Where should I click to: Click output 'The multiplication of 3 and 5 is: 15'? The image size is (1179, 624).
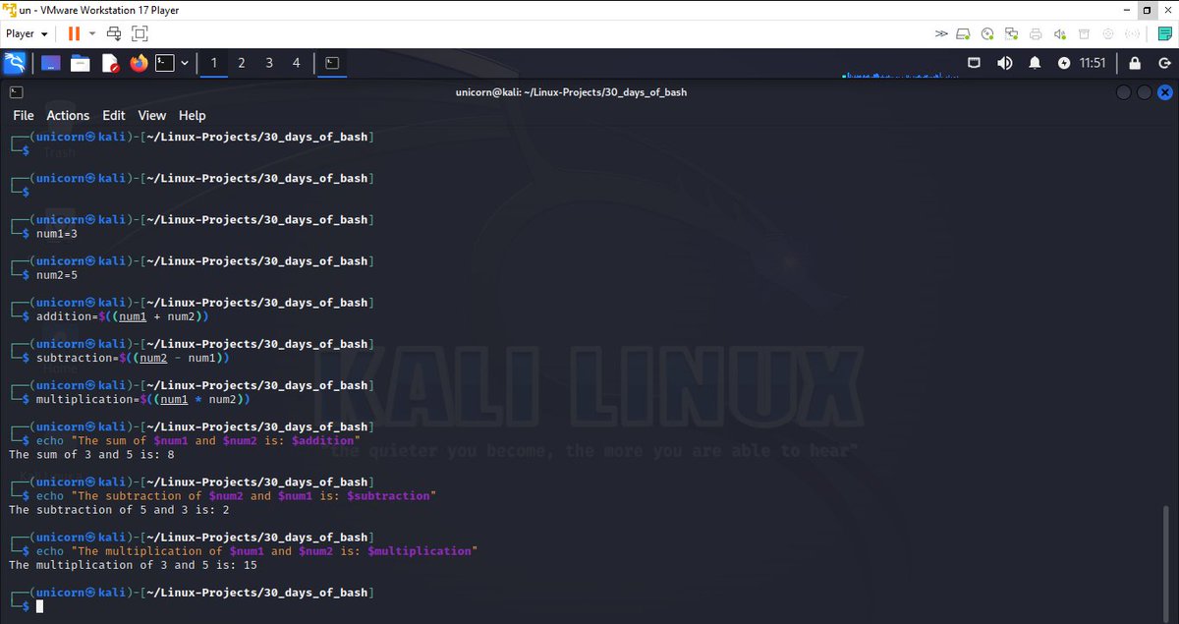tap(133, 565)
